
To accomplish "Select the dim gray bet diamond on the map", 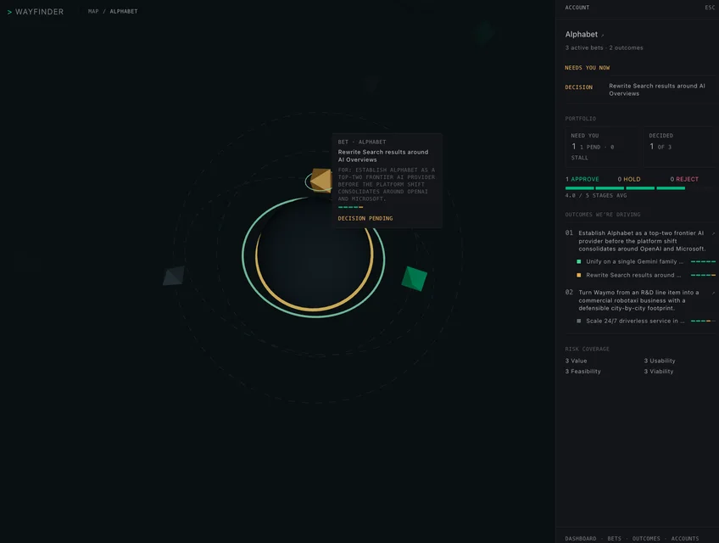I will 174,276.
